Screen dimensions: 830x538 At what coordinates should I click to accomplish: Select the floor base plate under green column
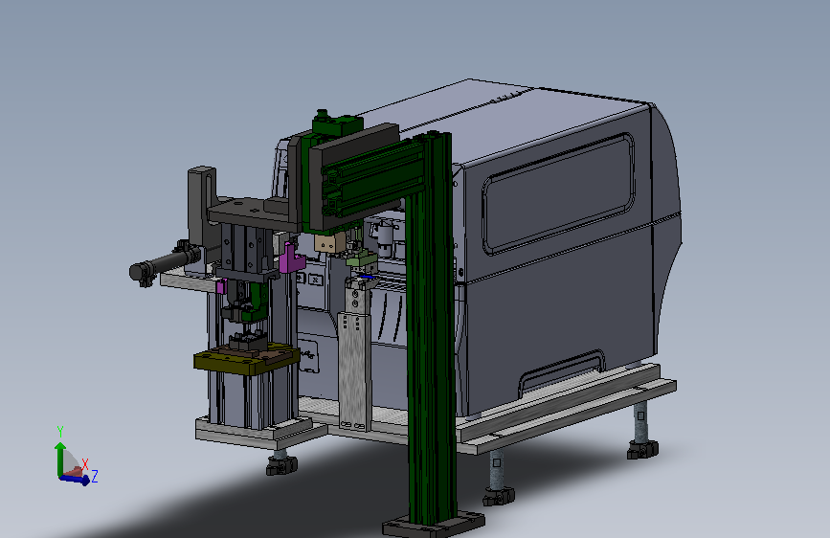[434, 525]
